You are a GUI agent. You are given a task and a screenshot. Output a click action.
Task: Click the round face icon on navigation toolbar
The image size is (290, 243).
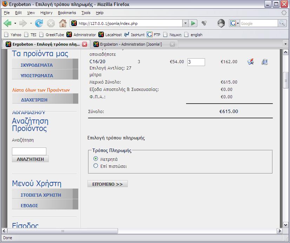click(221, 24)
